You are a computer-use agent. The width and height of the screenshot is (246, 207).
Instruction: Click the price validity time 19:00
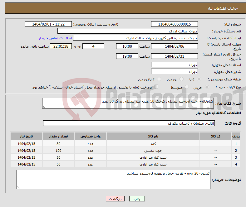click(x=127, y=56)
